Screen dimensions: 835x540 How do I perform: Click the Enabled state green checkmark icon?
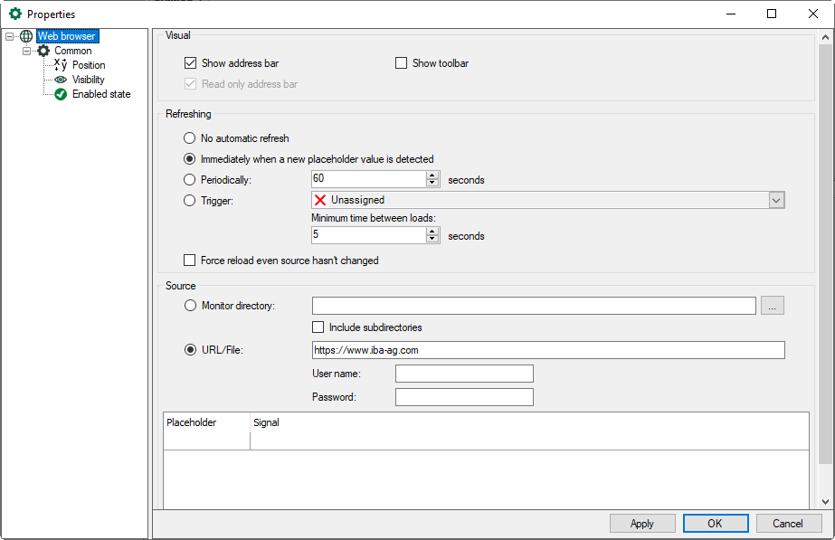[x=61, y=94]
